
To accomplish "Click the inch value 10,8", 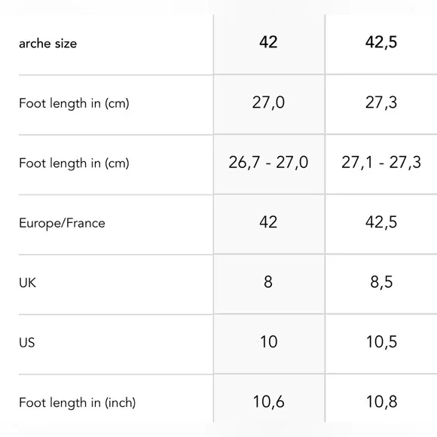I will (381, 402).
